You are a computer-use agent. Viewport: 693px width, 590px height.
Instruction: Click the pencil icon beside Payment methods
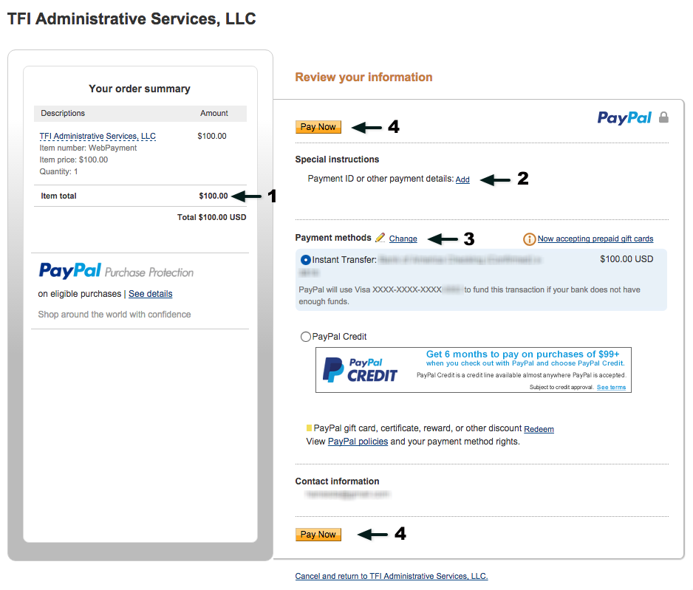click(380, 238)
